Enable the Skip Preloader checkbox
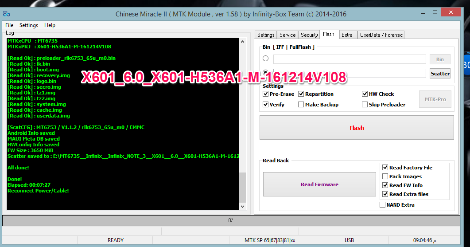Image resolution: width=470 pixels, height=247 pixels. pos(365,105)
